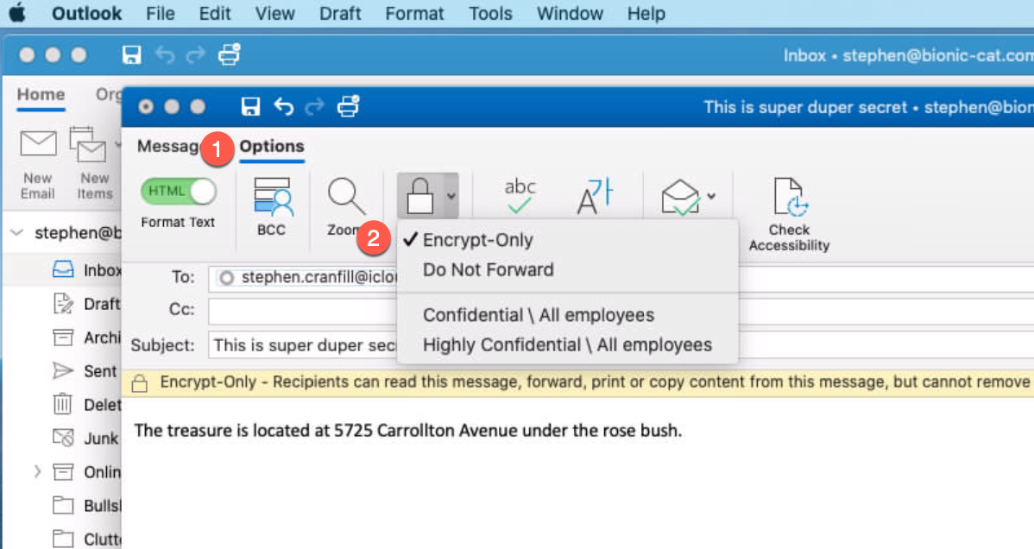
Task: Open the View menu
Action: click(x=275, y=13)
